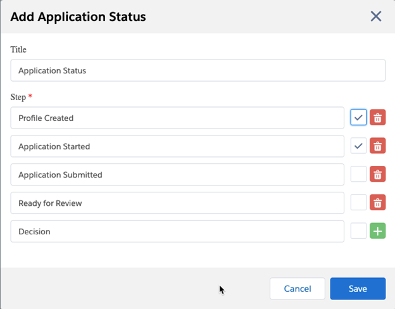The width and height of the screenshot is (395, 309).
Task: Click the Add Application Status heading
Action: [78, 17]
